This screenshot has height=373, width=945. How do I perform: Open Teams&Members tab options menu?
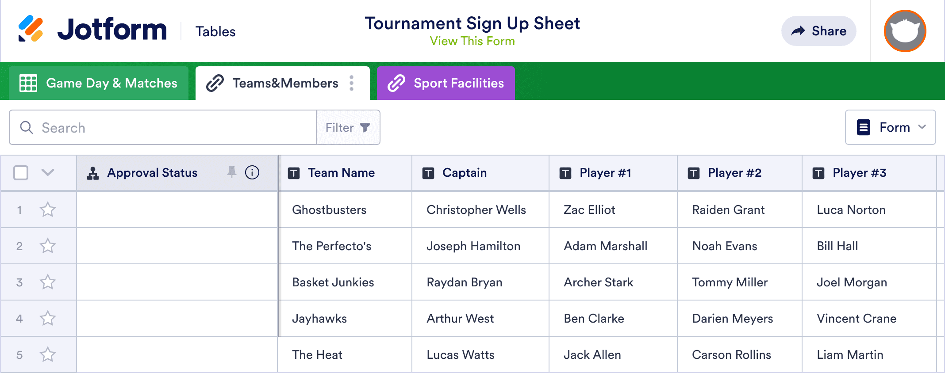(352, 83)
